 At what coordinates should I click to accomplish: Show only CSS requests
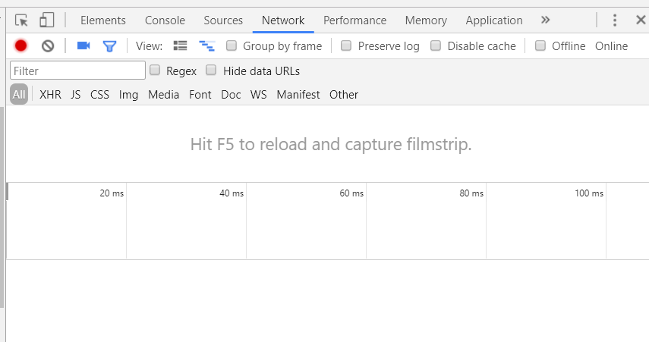pos(99,95)
